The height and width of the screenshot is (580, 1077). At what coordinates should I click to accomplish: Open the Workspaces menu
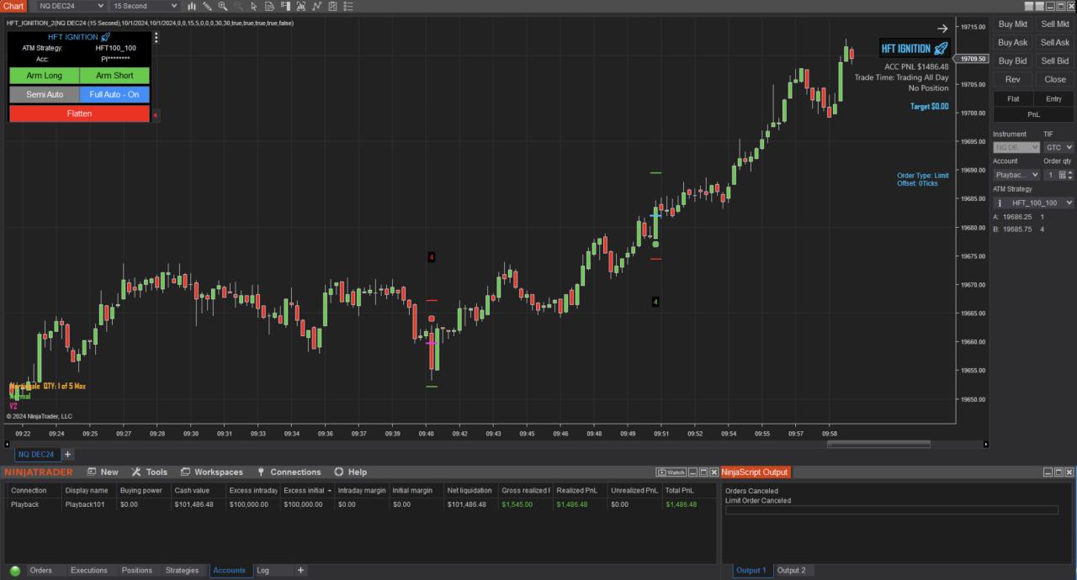tap(211, 472)
